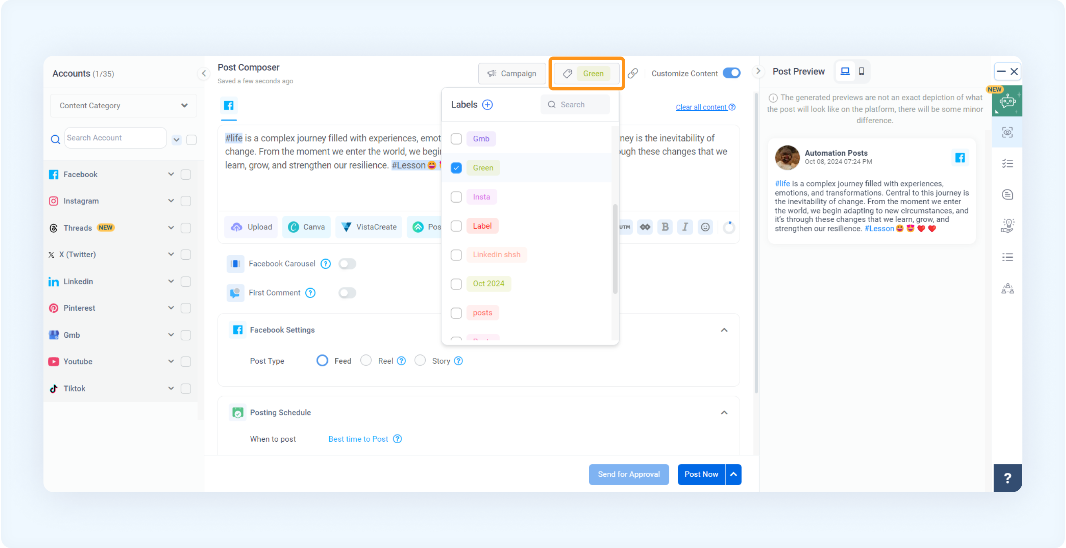The width and height of the screenshot is (1066, 548).
Task: Click Send for Approval button
Action: [629, 474]
